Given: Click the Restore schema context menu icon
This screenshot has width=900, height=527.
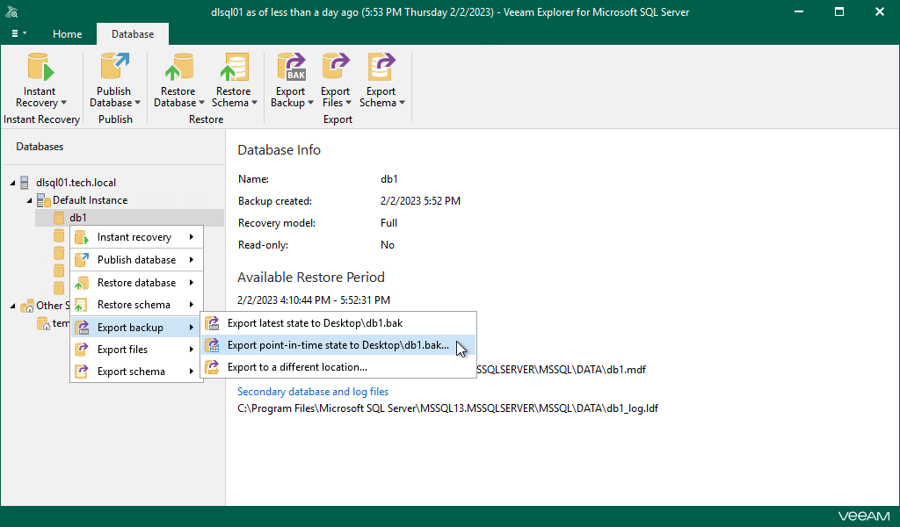Looking at the screenshot, I should click(82, 305).
